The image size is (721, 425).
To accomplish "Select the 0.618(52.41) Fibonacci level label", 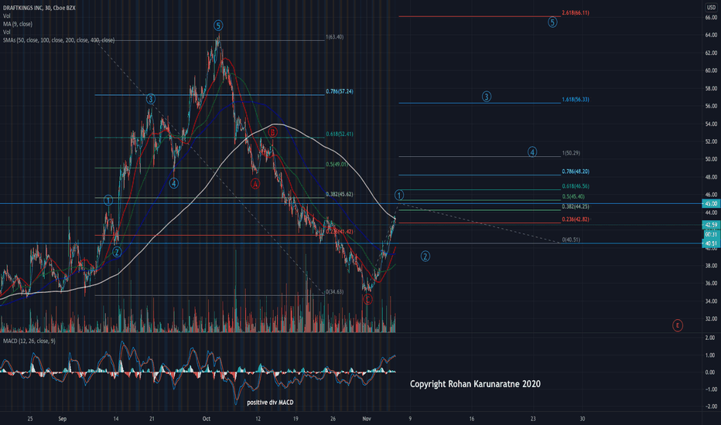I will click(x=340, y=134).
